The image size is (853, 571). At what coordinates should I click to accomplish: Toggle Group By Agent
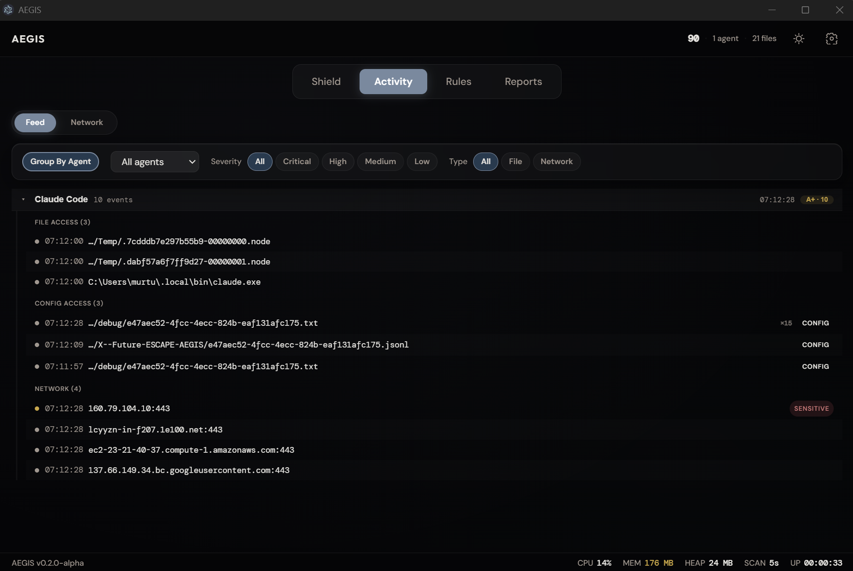[60, 162]
